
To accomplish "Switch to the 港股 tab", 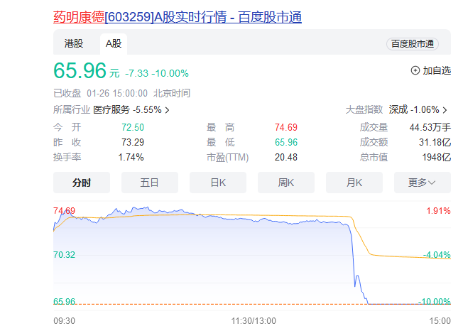I will [x=74, y=44].
